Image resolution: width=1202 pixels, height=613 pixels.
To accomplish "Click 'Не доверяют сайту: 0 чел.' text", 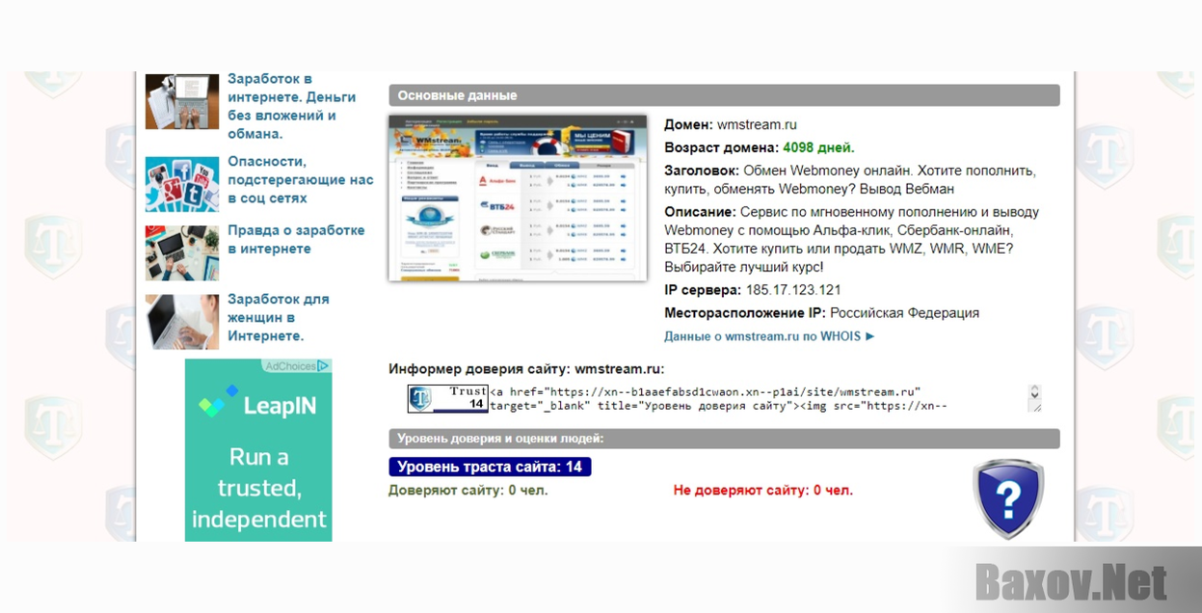I will point(762,491).
